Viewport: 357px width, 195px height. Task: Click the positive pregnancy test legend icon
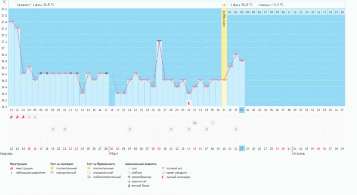point(89,168)
